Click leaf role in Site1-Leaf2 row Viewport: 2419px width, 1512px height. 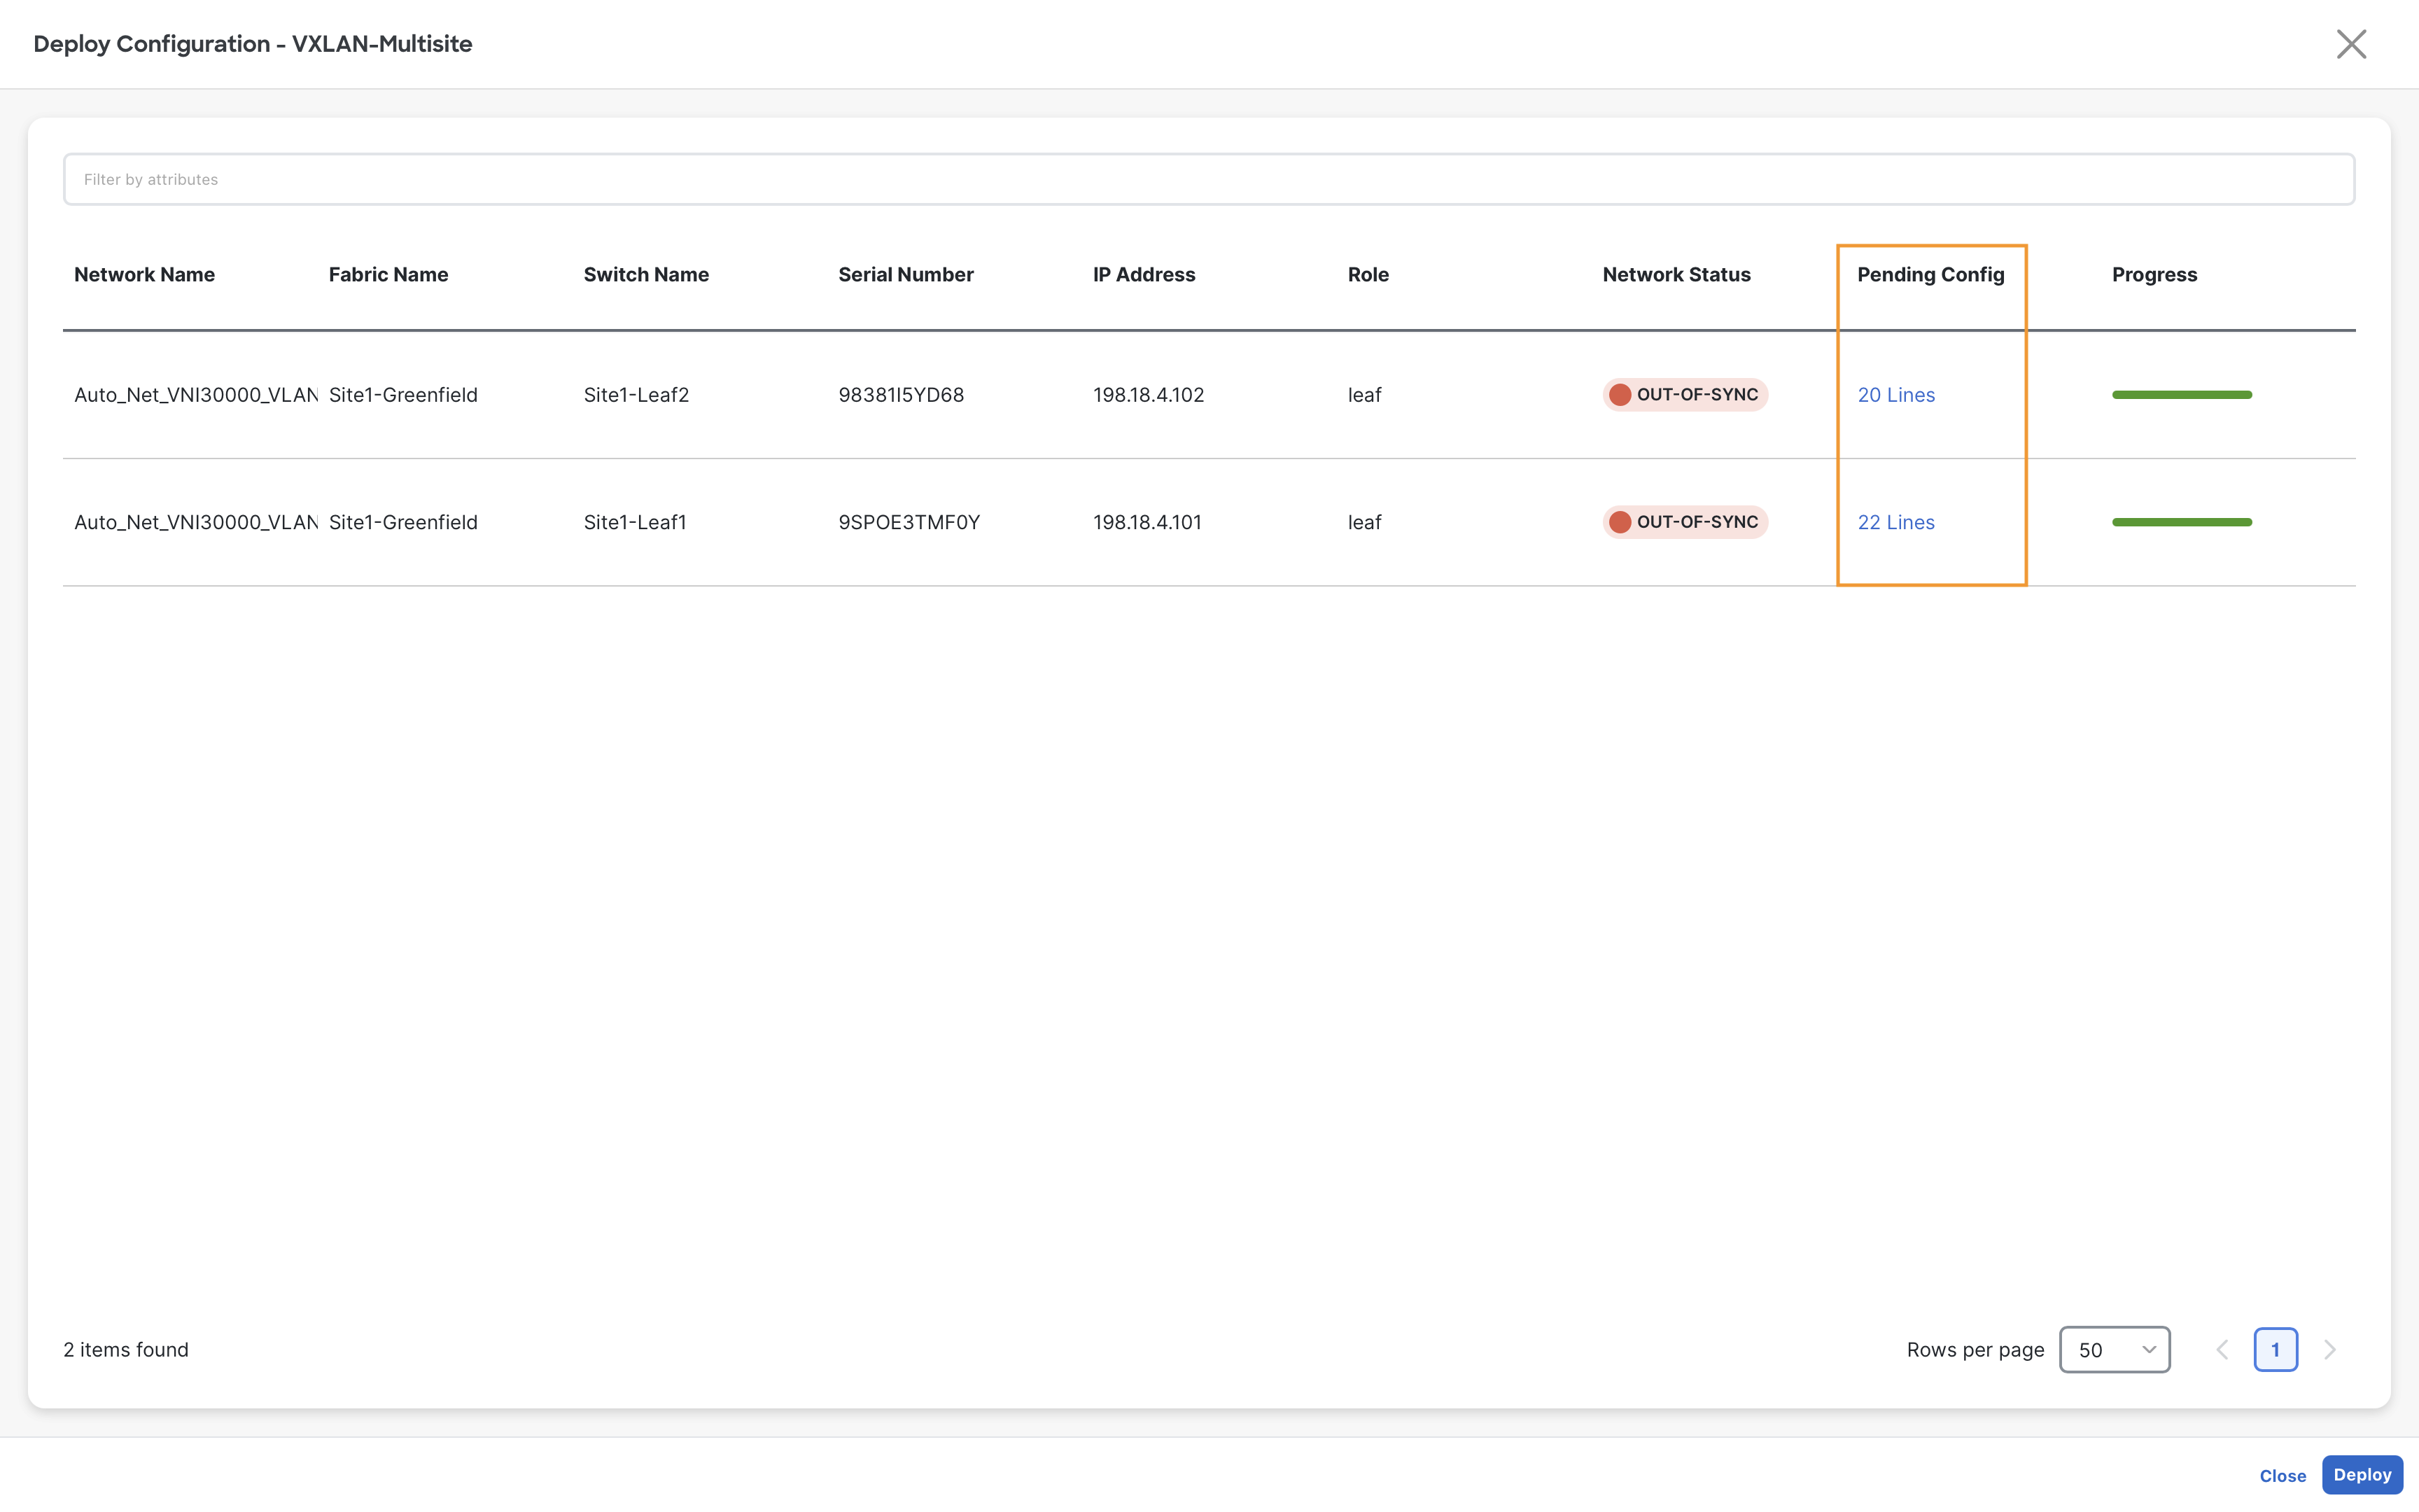coord(1364,395)
